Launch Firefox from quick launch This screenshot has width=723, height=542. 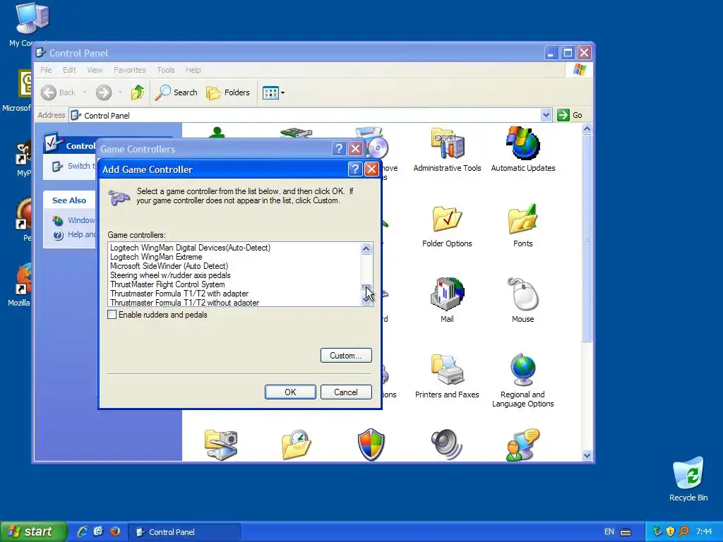coord(114,531)
